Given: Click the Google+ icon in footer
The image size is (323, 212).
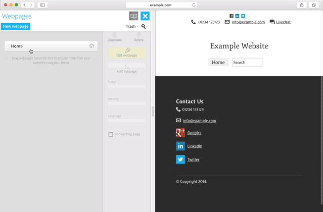Looking at the screenshot, I should click(180, 133).
